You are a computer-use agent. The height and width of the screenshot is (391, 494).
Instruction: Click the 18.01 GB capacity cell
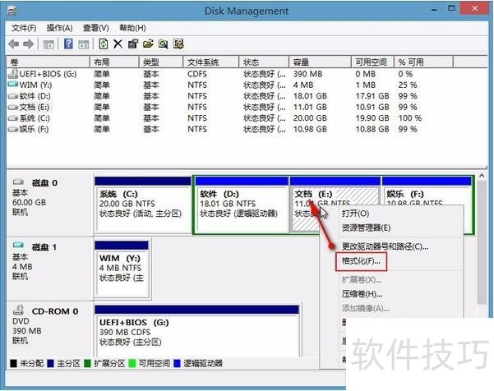pos(310,96)
